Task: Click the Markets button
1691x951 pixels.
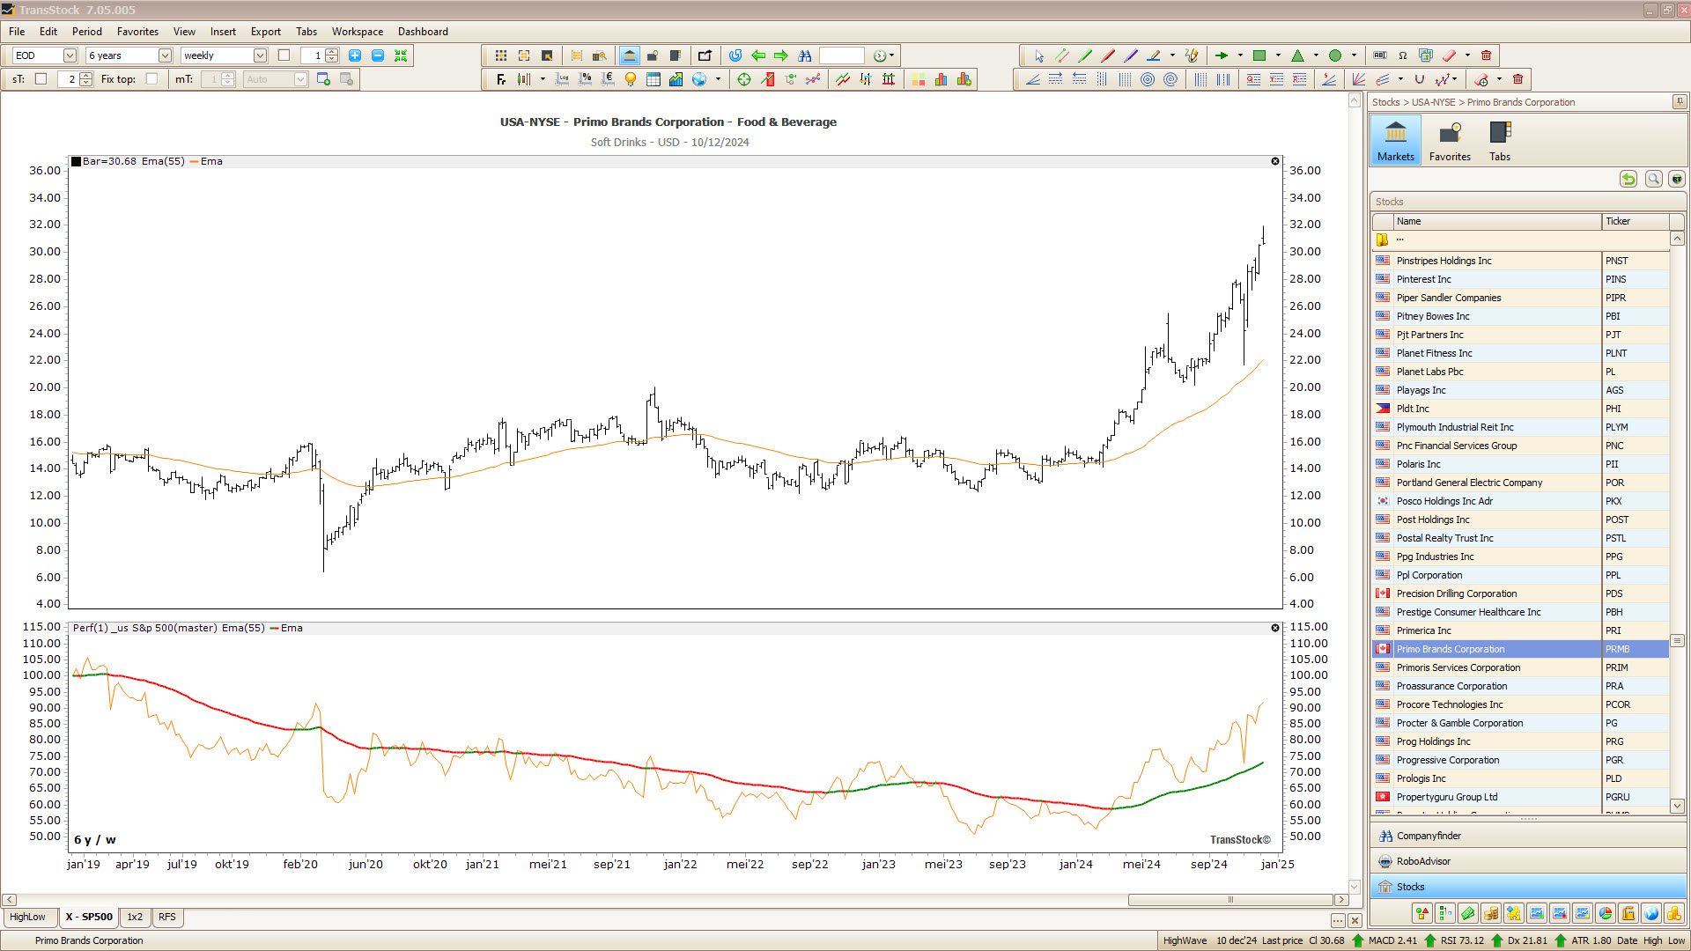Action: click(x=1395, y=140)
